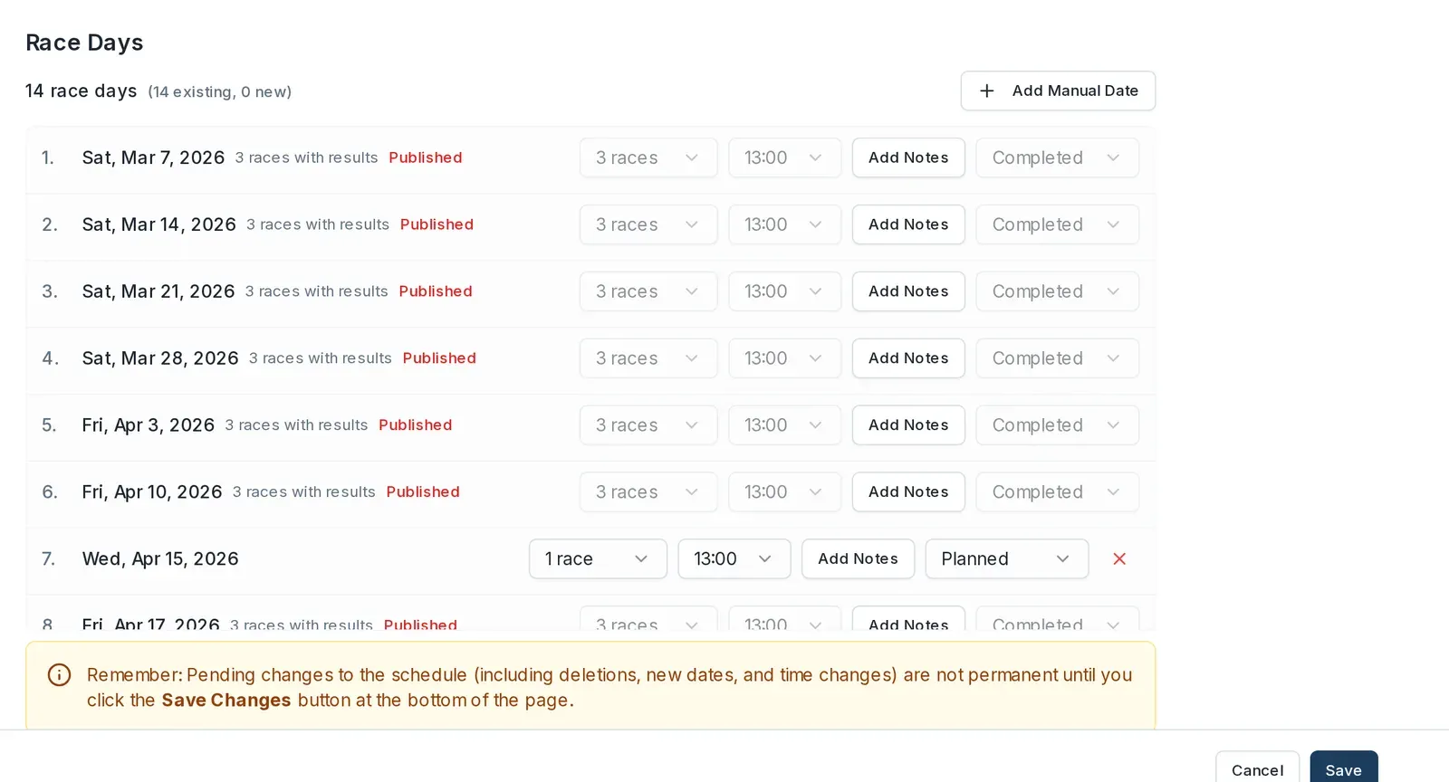Open race count dropdown for Mar 7

(x=648, y=157)
